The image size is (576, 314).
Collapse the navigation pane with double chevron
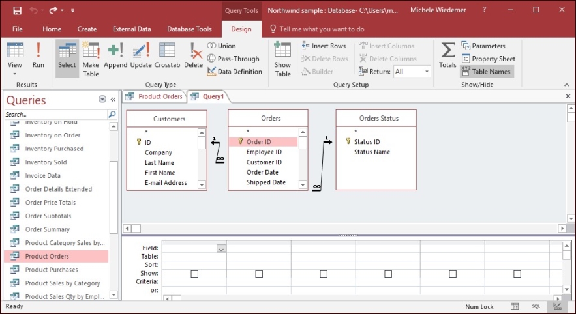click(113, 100)
